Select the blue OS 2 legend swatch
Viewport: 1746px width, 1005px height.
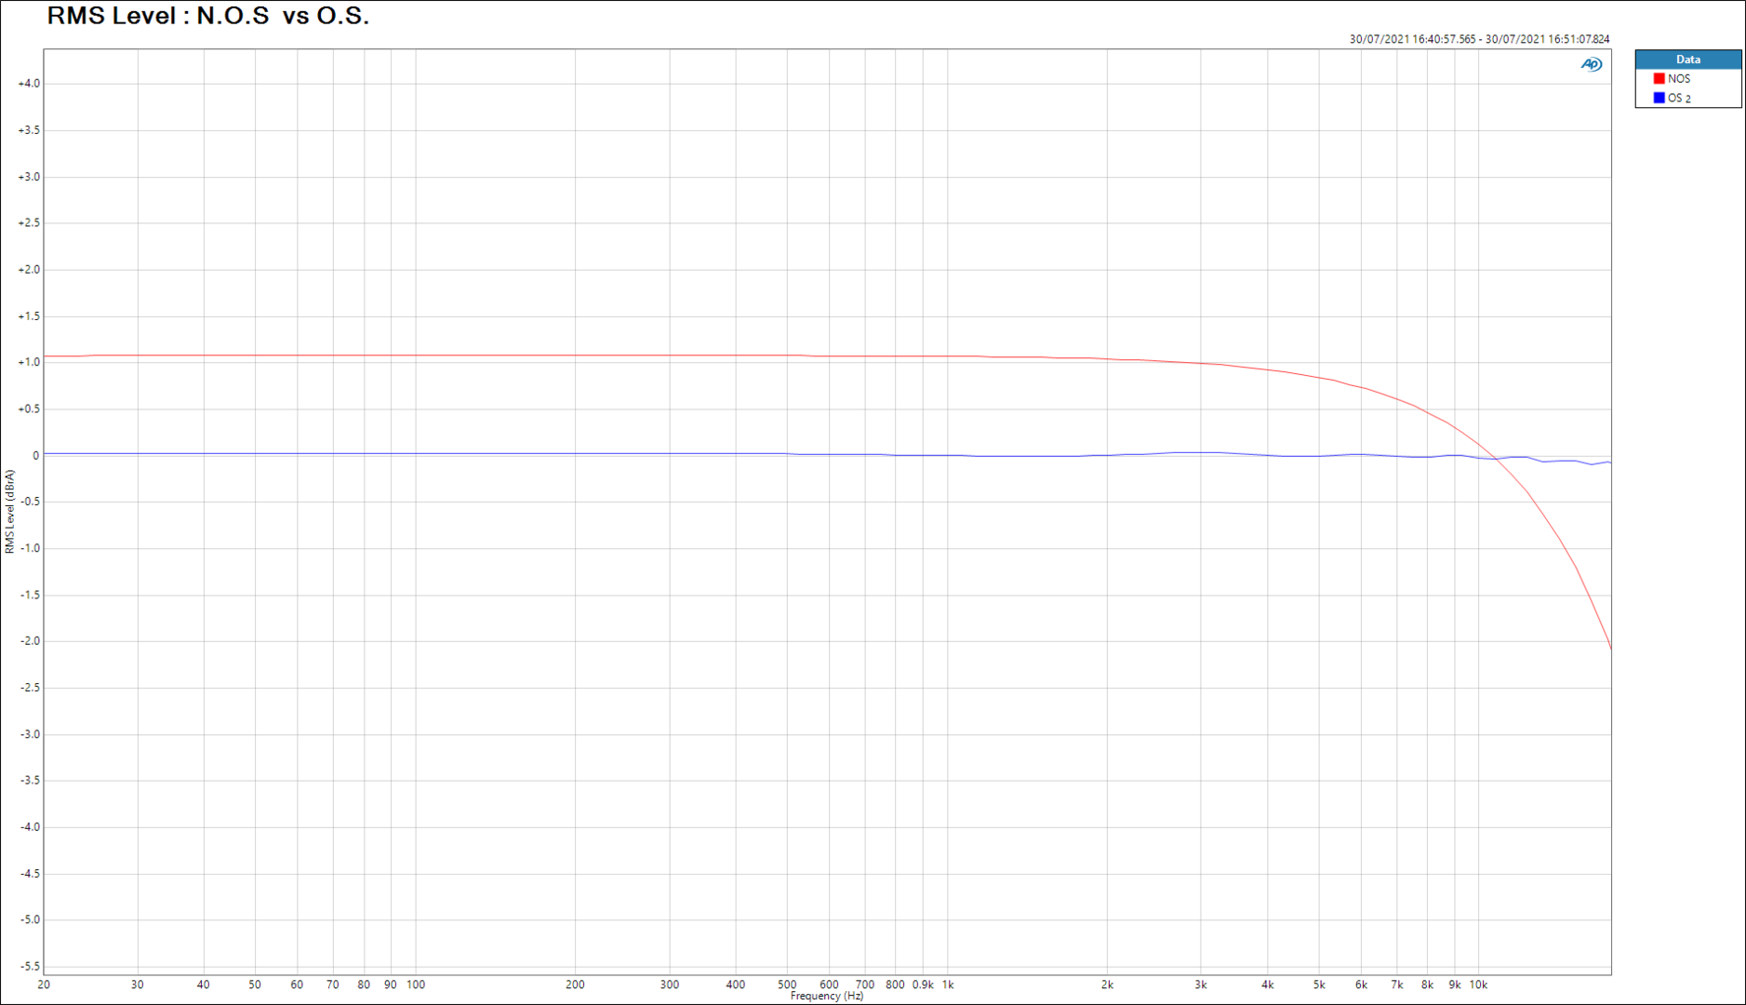[1659, 98]
